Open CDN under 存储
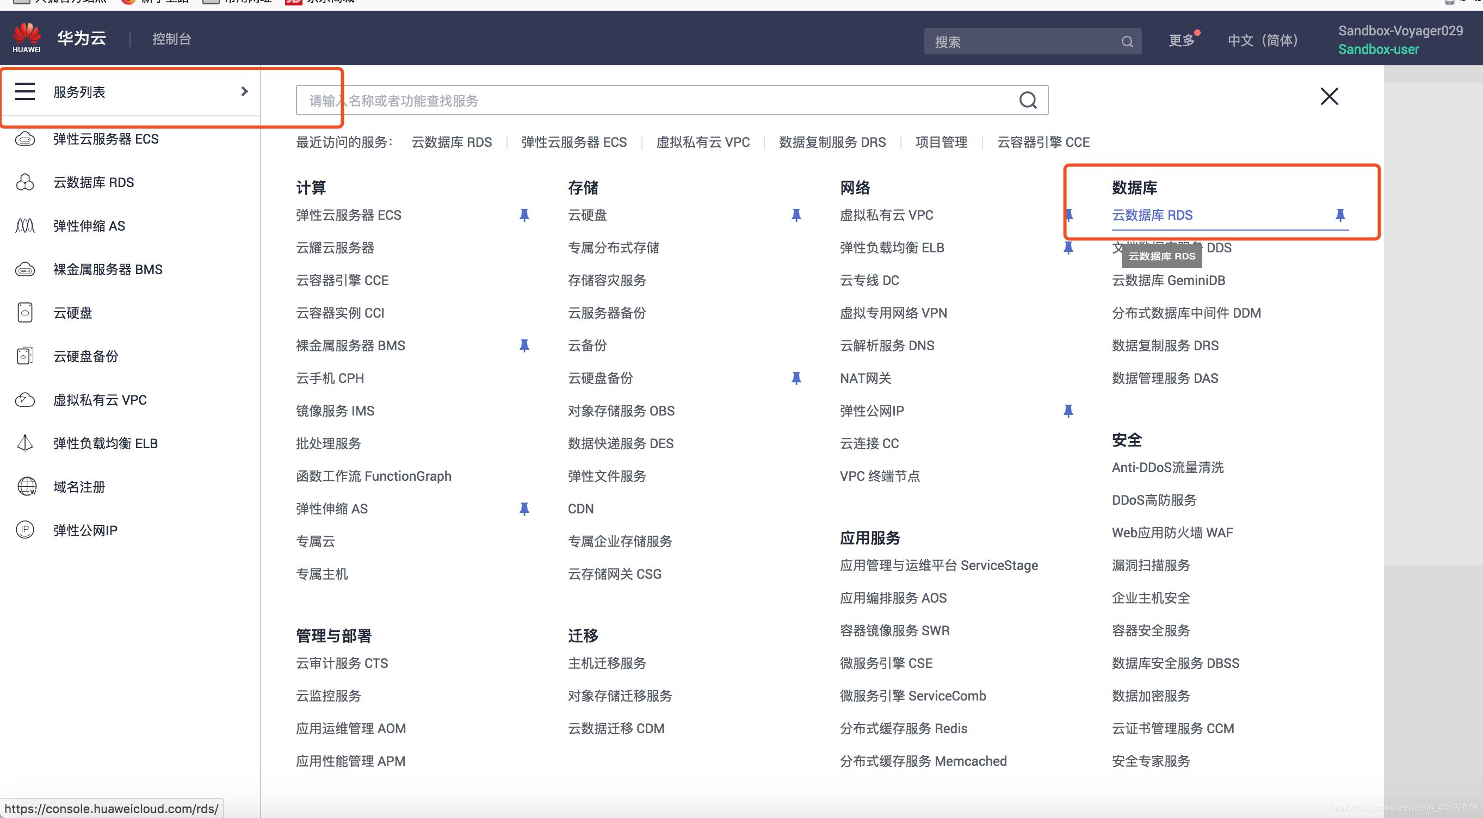The width and height of the screenshot is (1483, 818). [x=580, y=509]
